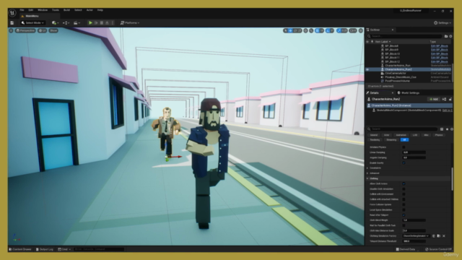Enable the Simulate Physics checkbox
This screenshot has height=260, width=462.
click(404, 147)
